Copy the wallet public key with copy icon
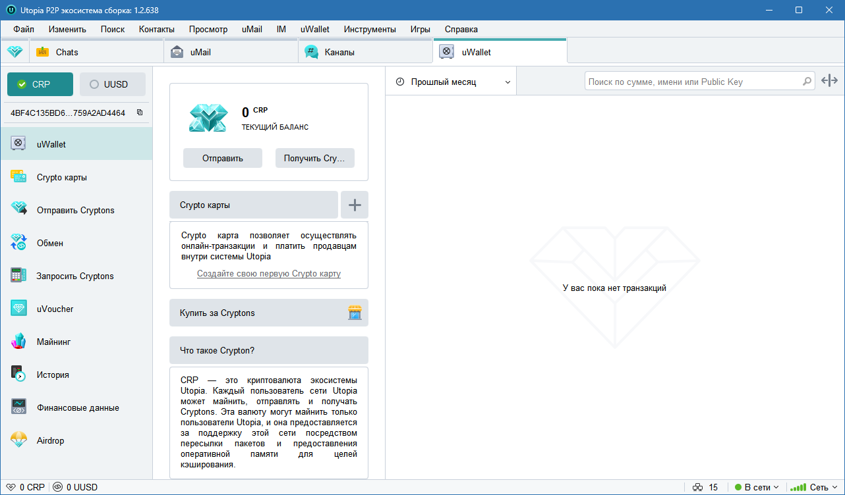Screen dimensions: 845x495 [140, 113]
